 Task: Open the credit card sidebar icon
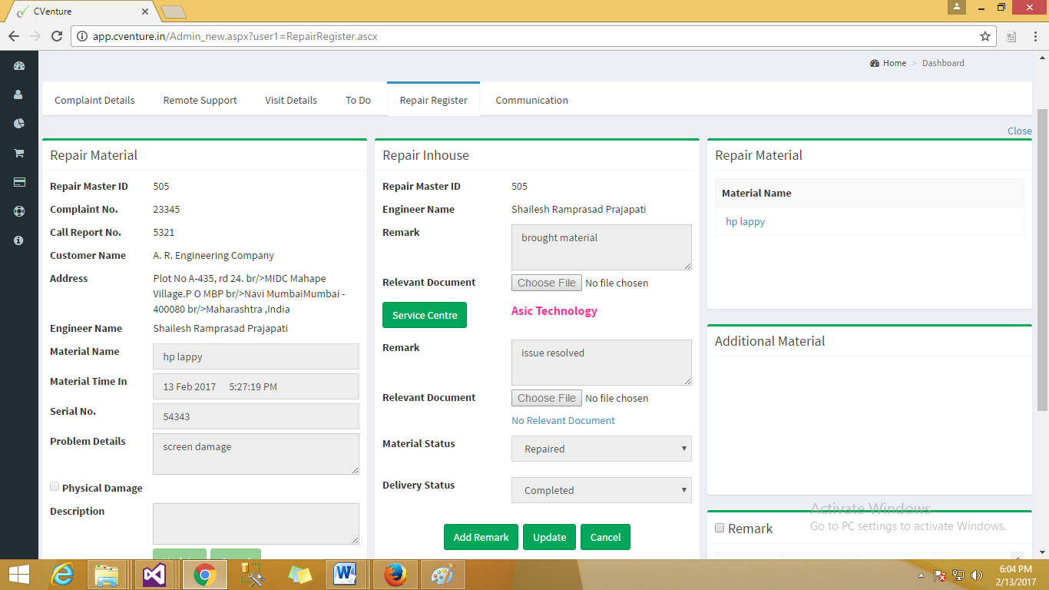19,182
